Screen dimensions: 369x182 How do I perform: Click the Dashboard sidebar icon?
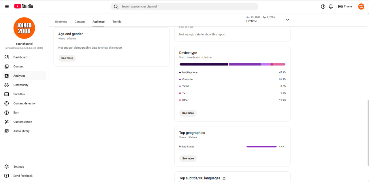tap(7, 57)
